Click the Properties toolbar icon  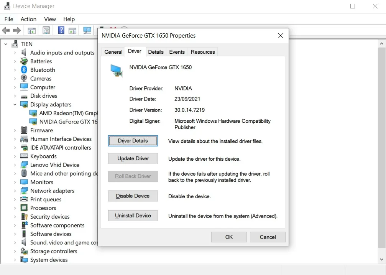pyautogui.click(x=46, y=30)
